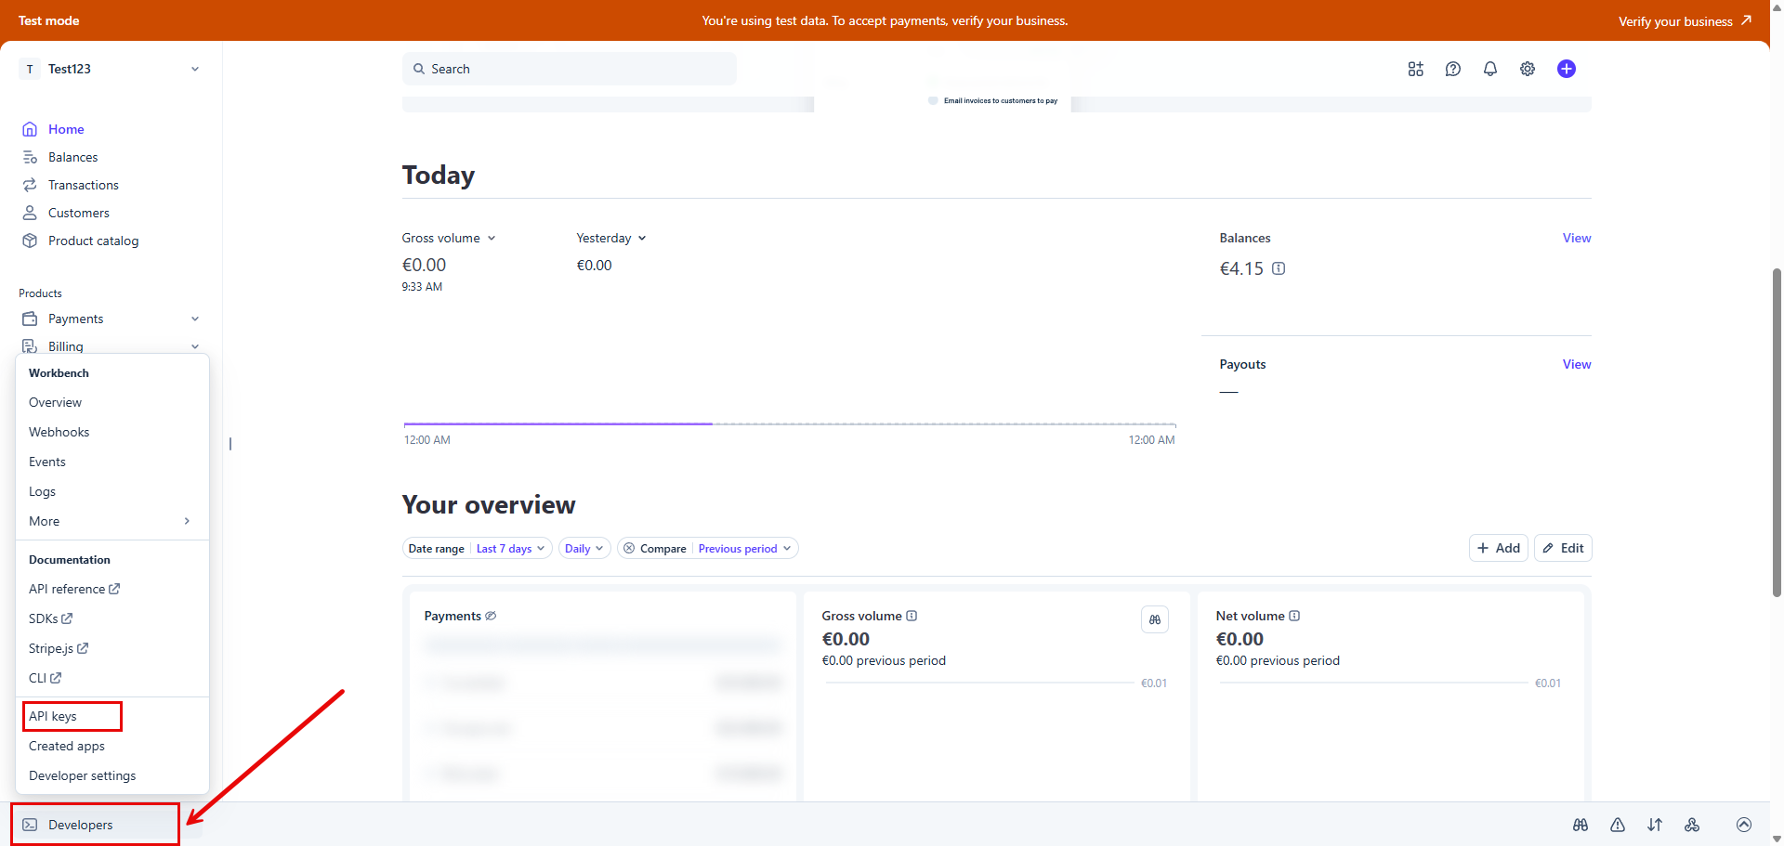Click the Edit button in Your overview
The height and width of the screenshot is (846, 1784).
pyautogui.click(x=1563, y=548)
